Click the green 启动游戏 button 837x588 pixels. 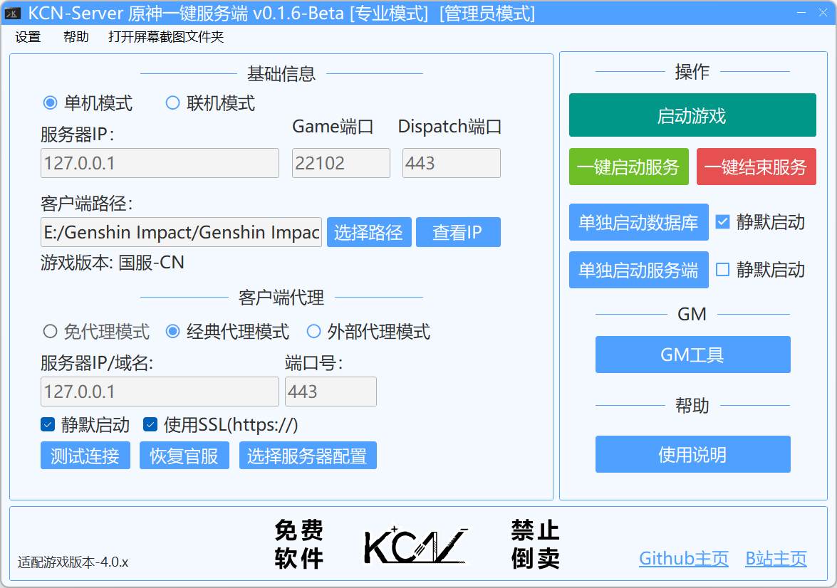[x=692, y=115]
